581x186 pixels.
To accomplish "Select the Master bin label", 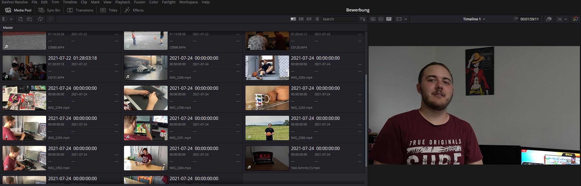I will point(8,28).
